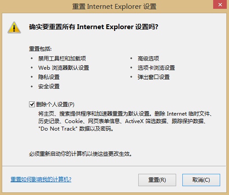Click the description paragraph mentioning Cookie
The width and height of the screenshot is (229, 195).
tap(125, 121)
